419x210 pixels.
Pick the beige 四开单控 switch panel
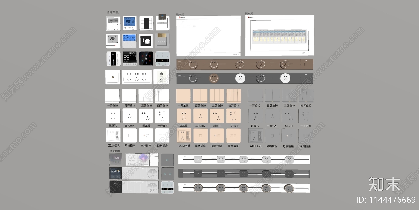tap(234, 96)
